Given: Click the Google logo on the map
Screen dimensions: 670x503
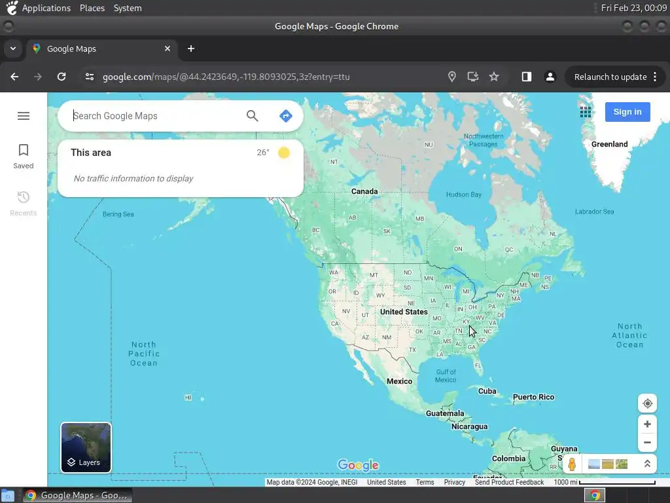Looking at the screenshot, I should pos(358,465).
